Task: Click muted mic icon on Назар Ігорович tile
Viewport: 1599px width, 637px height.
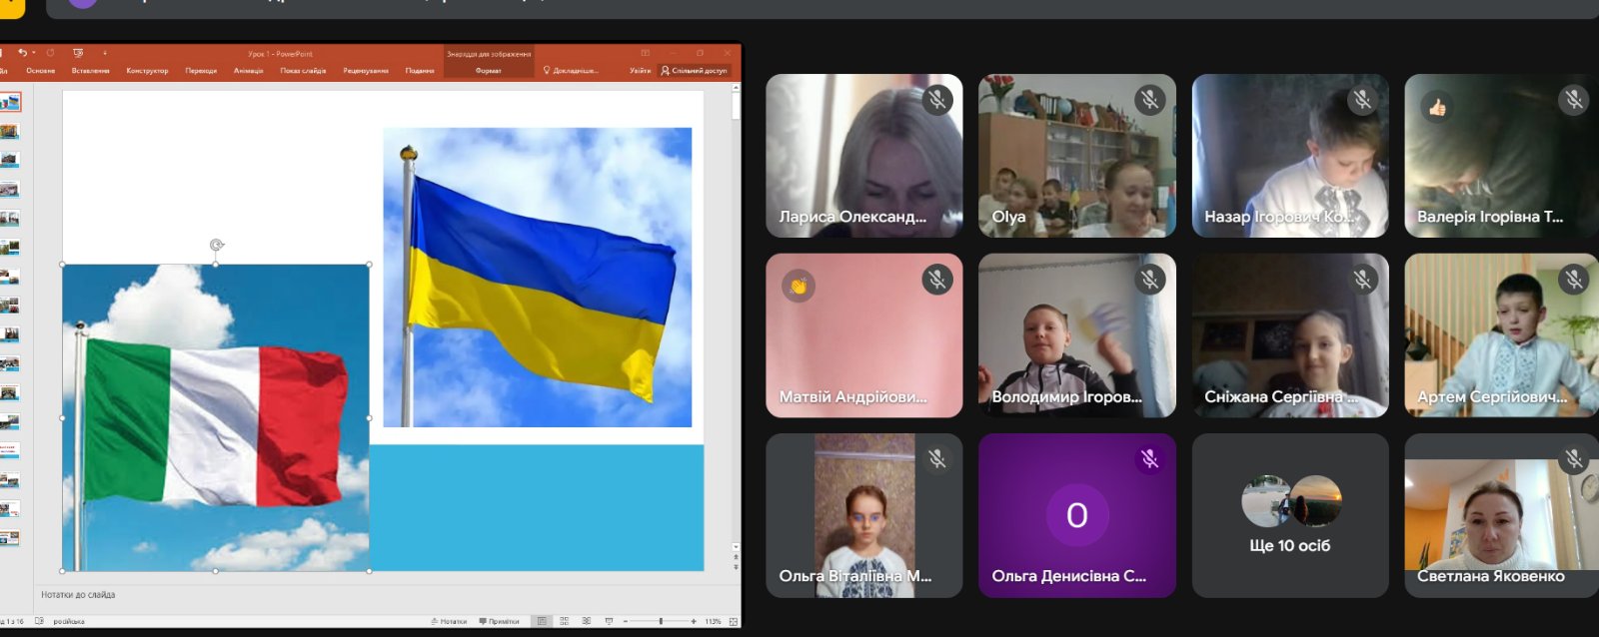Action: point(1362,100)
